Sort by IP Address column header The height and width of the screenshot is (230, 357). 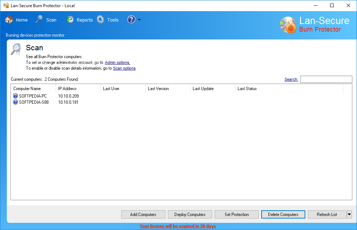point(78,89)
